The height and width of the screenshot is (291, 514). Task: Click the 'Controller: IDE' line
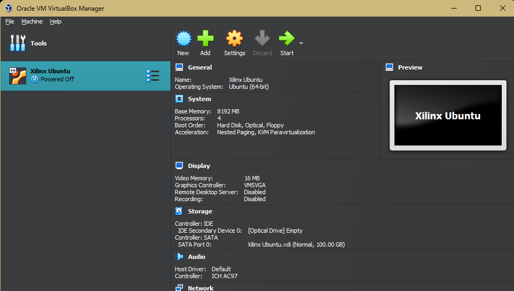(x=194, y=224)
